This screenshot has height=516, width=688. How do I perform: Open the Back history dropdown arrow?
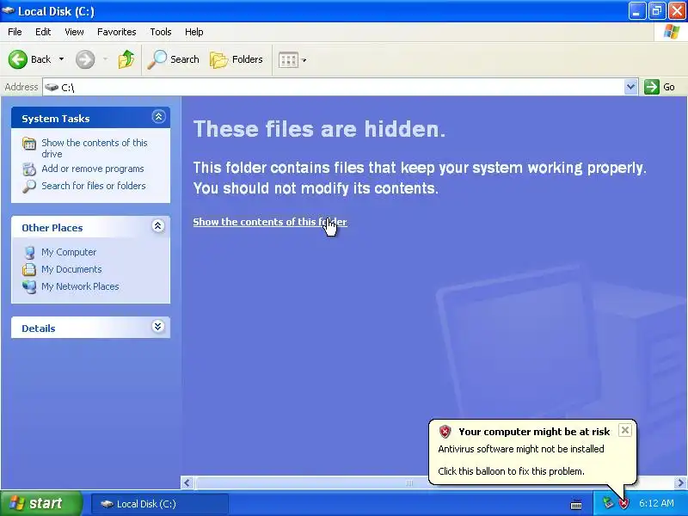pos(61,59)
